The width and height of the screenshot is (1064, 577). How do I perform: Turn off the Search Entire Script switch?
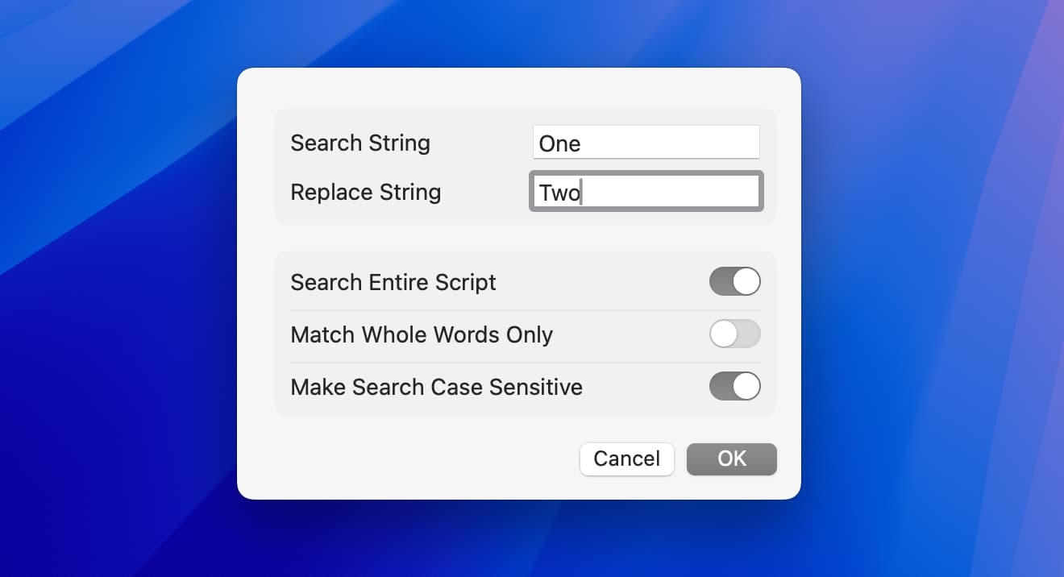click(x=734, y=282)
